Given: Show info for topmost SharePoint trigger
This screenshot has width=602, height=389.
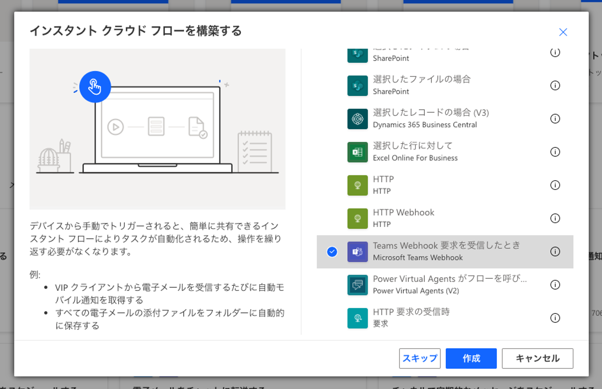Looking at the screenshot, I should [x=555, y=52].
